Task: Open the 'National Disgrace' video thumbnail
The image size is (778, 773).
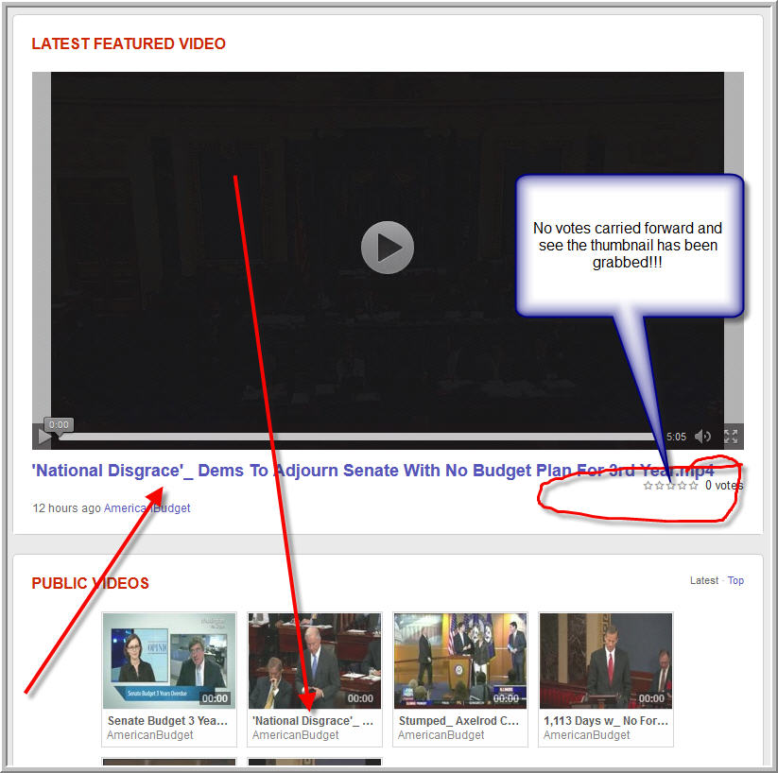Action: [x=315, y=661]
